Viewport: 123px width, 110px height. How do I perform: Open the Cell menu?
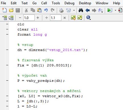[44, 3]
